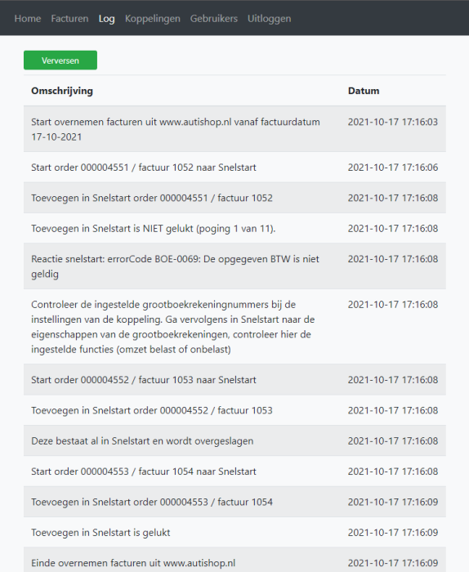Click log entry 'Start order 000004551 / factuur 1052'

coord(234,168)
